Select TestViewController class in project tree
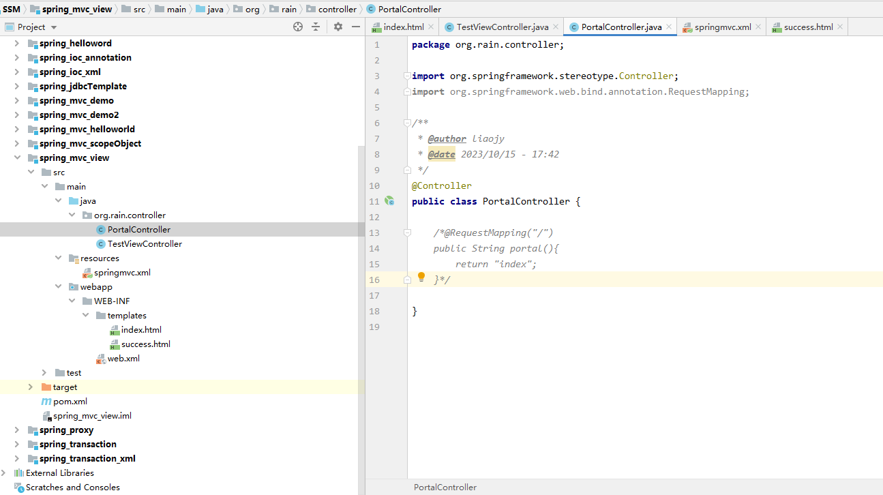The width and height of the screenshot is (883, 495). tap(145, 243)
